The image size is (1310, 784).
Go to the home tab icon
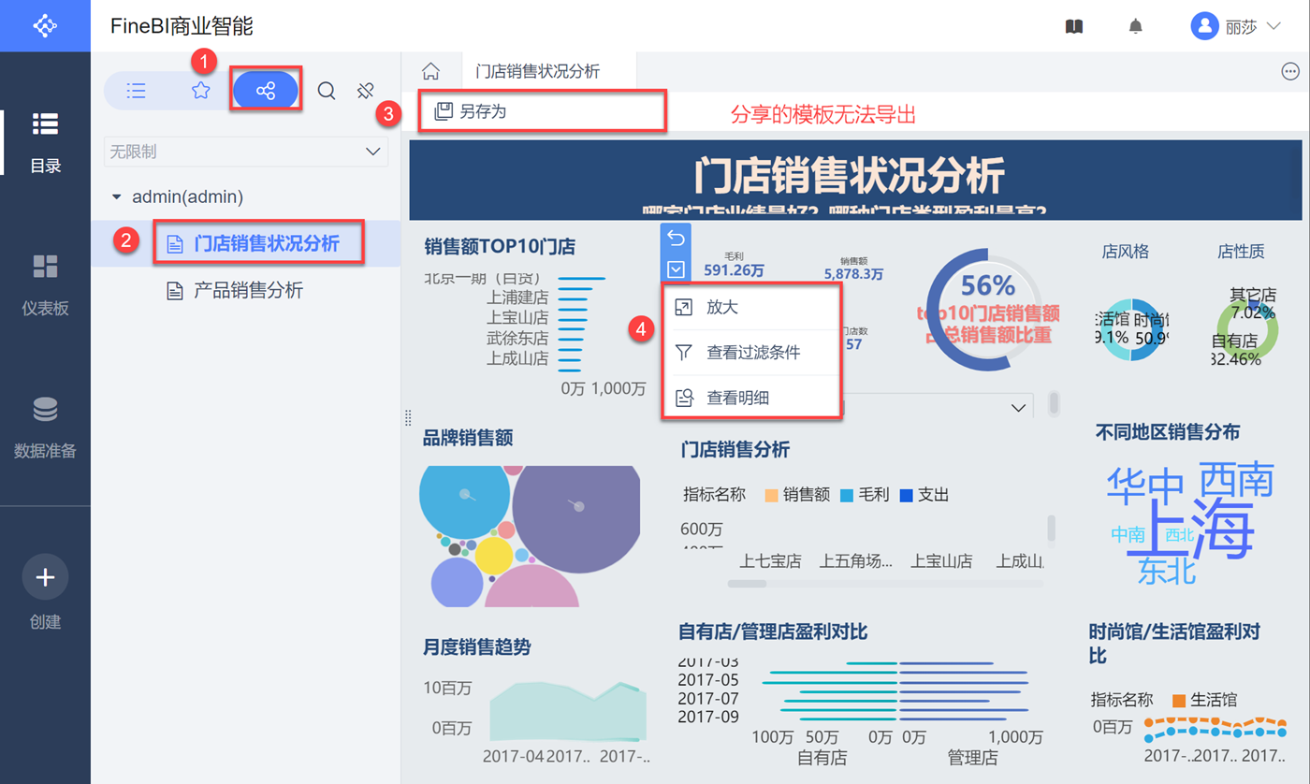pos(430,71)
